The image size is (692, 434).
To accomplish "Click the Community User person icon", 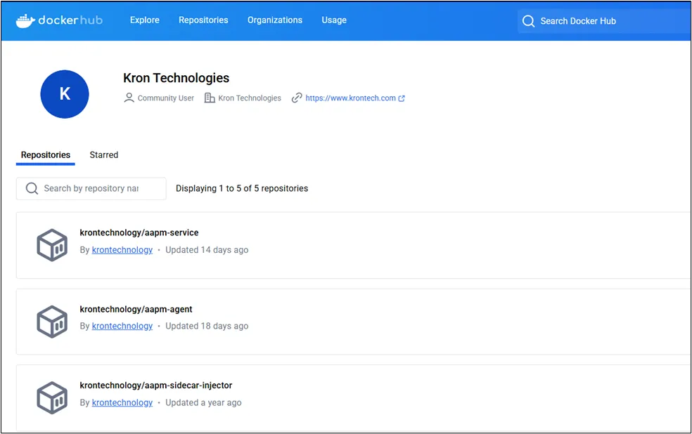I will pyautogui.click(x=129, y=98).
